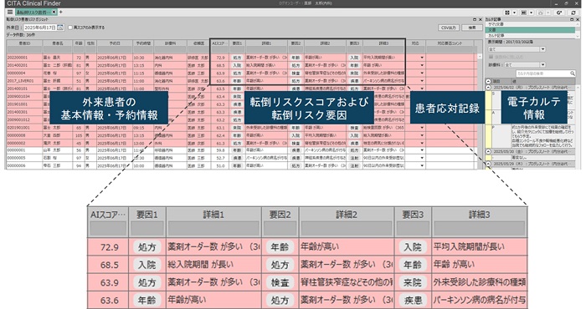The width and height of the screenshot is (586, 309).
Task: Click AI score 59.8 cell
Action: coord(220,150)
